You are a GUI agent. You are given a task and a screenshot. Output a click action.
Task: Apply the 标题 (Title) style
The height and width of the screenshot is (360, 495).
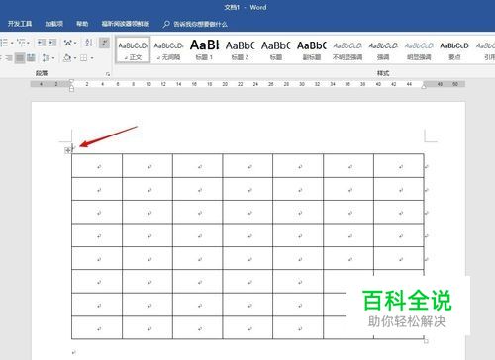click(x=275, y=49)
